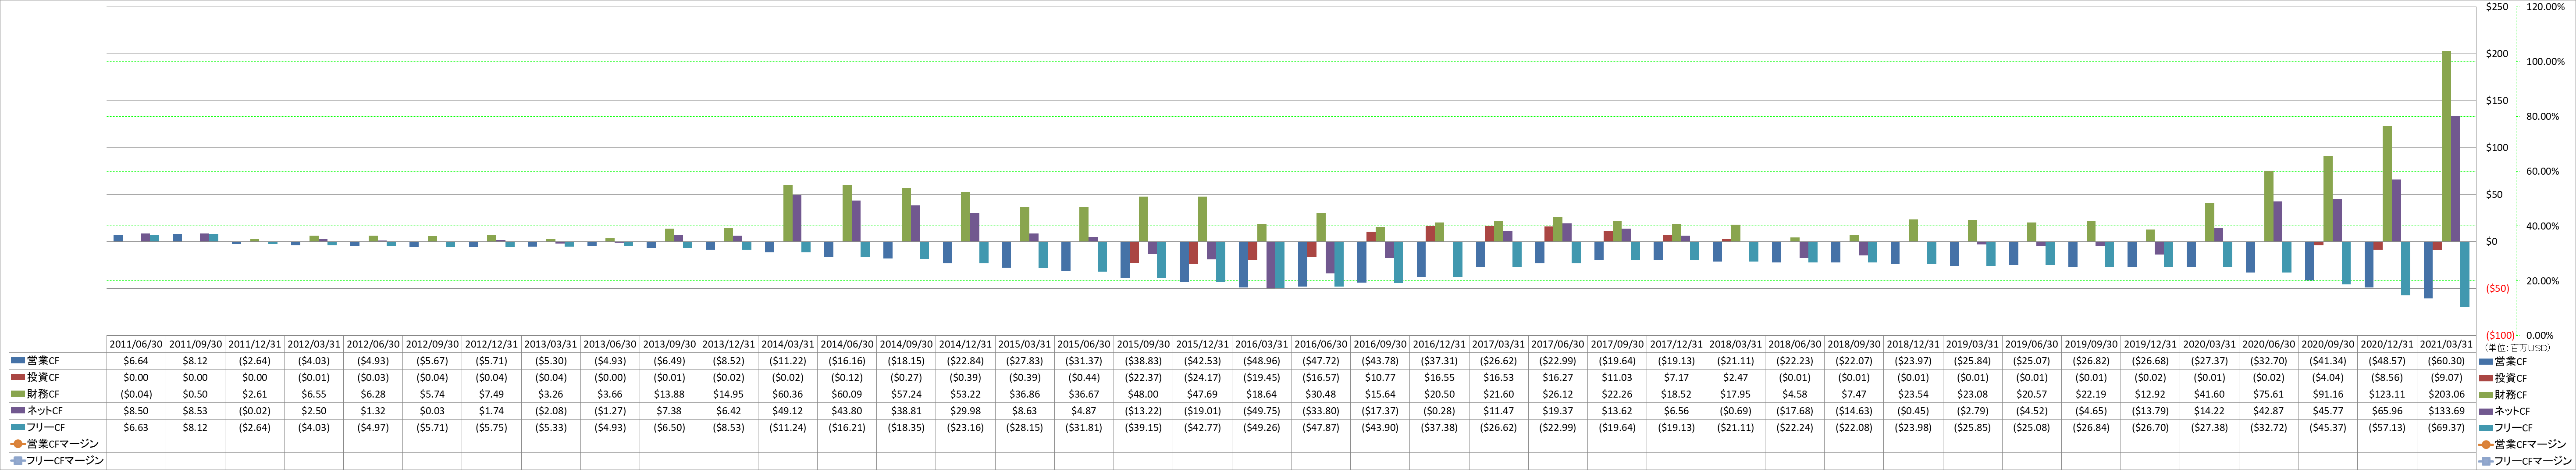Click the tallest green 財務CF bar for 2021/03/31
The image size is (2576, 470).
[2446, 146]
